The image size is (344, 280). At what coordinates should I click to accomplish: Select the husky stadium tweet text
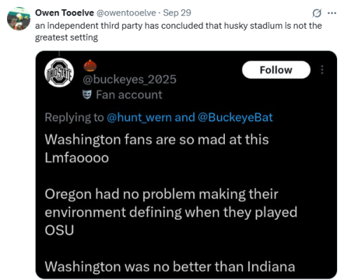pyautogui.click(x=179, y=31)
